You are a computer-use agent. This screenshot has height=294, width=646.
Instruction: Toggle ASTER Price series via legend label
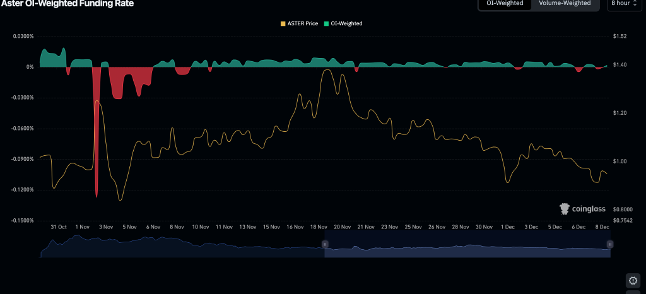click(302, 23)
